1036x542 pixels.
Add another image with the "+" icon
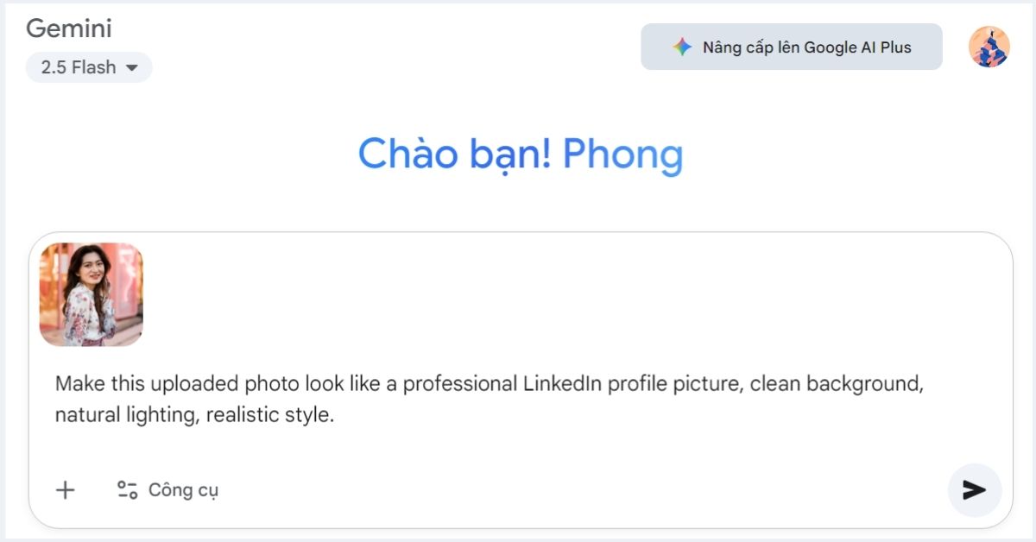[x=64, y=489]
